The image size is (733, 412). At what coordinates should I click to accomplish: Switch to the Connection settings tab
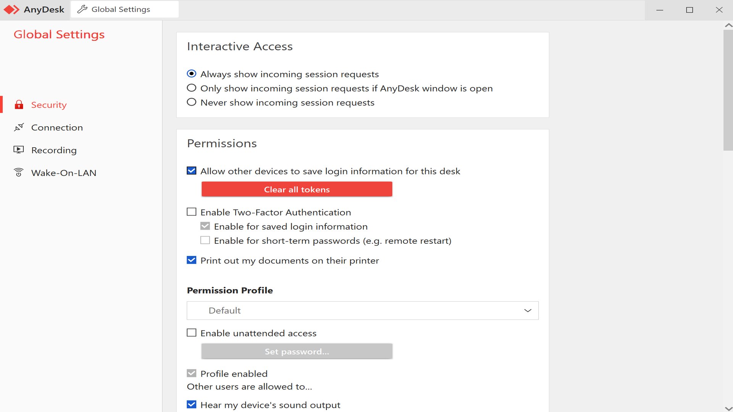click(x=57, y=127)
